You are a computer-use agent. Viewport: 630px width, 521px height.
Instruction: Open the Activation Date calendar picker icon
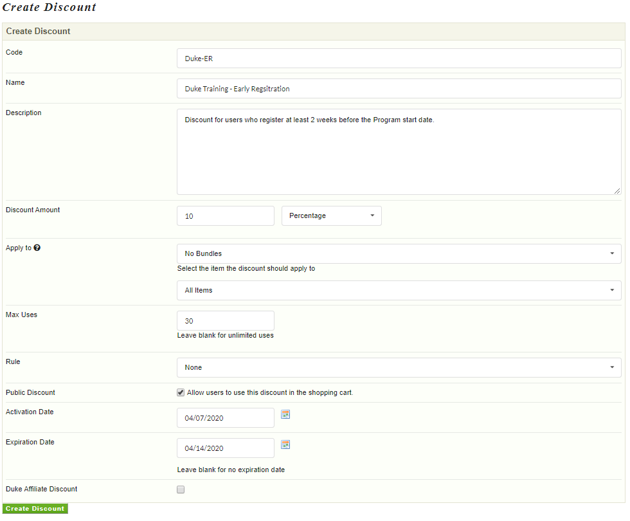click(x=285, y=414)
